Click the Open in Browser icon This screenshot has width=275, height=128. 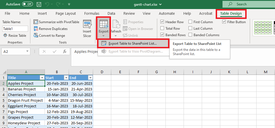[x=125, y=29]
